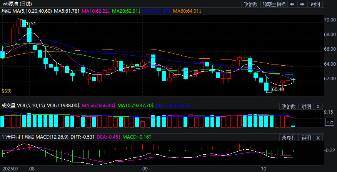
Task: Close the MACD panel with X
Action: 318,138
